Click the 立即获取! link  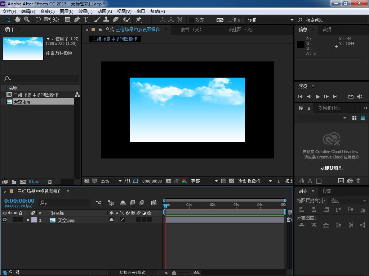click(331, 168)
